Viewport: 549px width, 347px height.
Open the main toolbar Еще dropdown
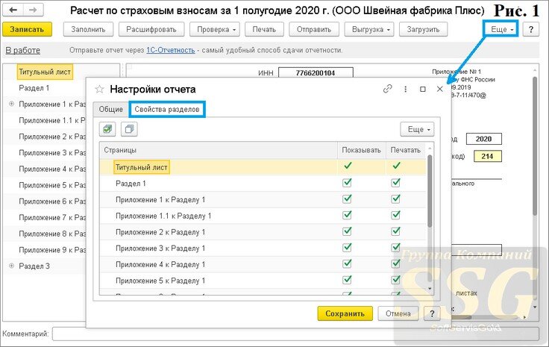502,29
